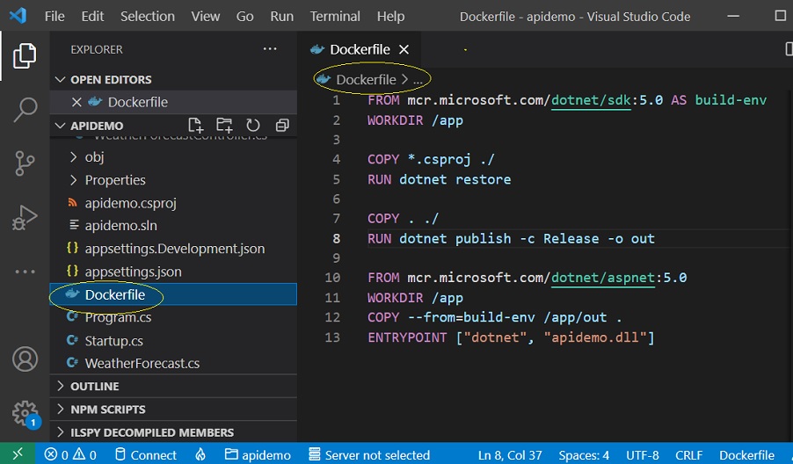Change language mode Dockerfile in status bar
This screenshot has height=464, width=793.
tap(746, 455)
